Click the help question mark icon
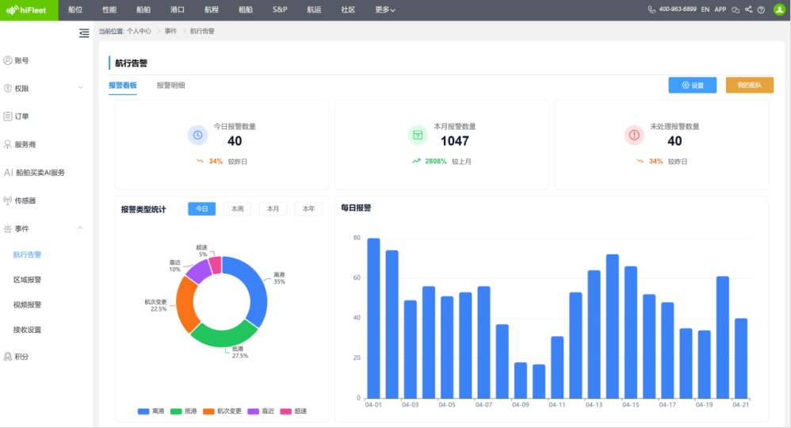This screenshot has width=791, height=428. 761,10
